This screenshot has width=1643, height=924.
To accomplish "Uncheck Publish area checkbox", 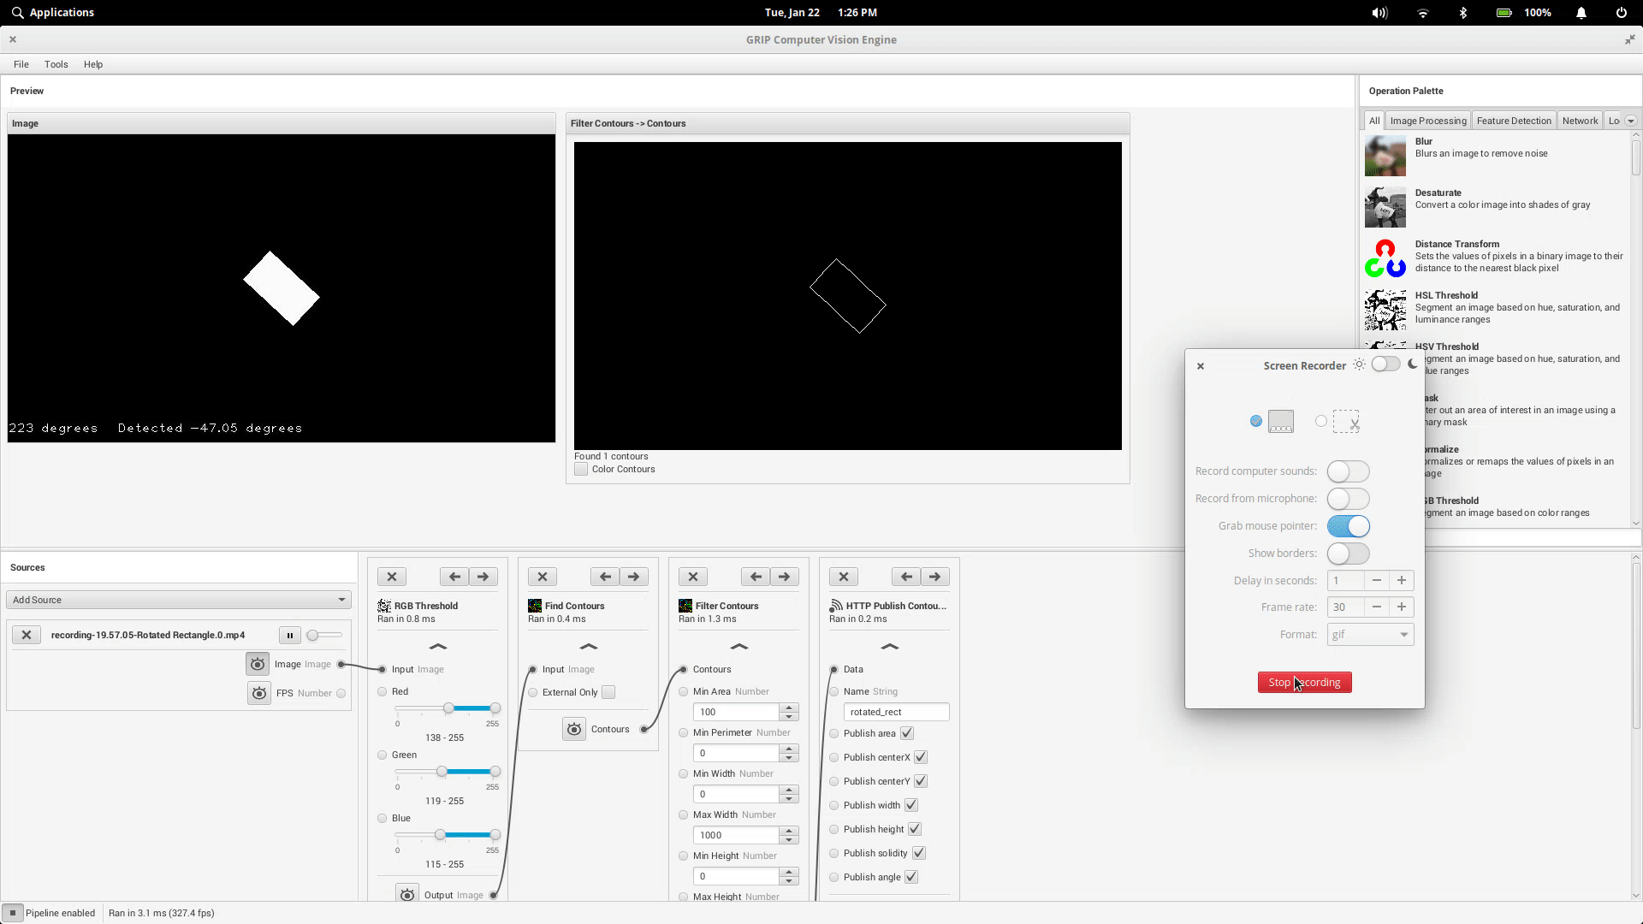I will [907, 733].
